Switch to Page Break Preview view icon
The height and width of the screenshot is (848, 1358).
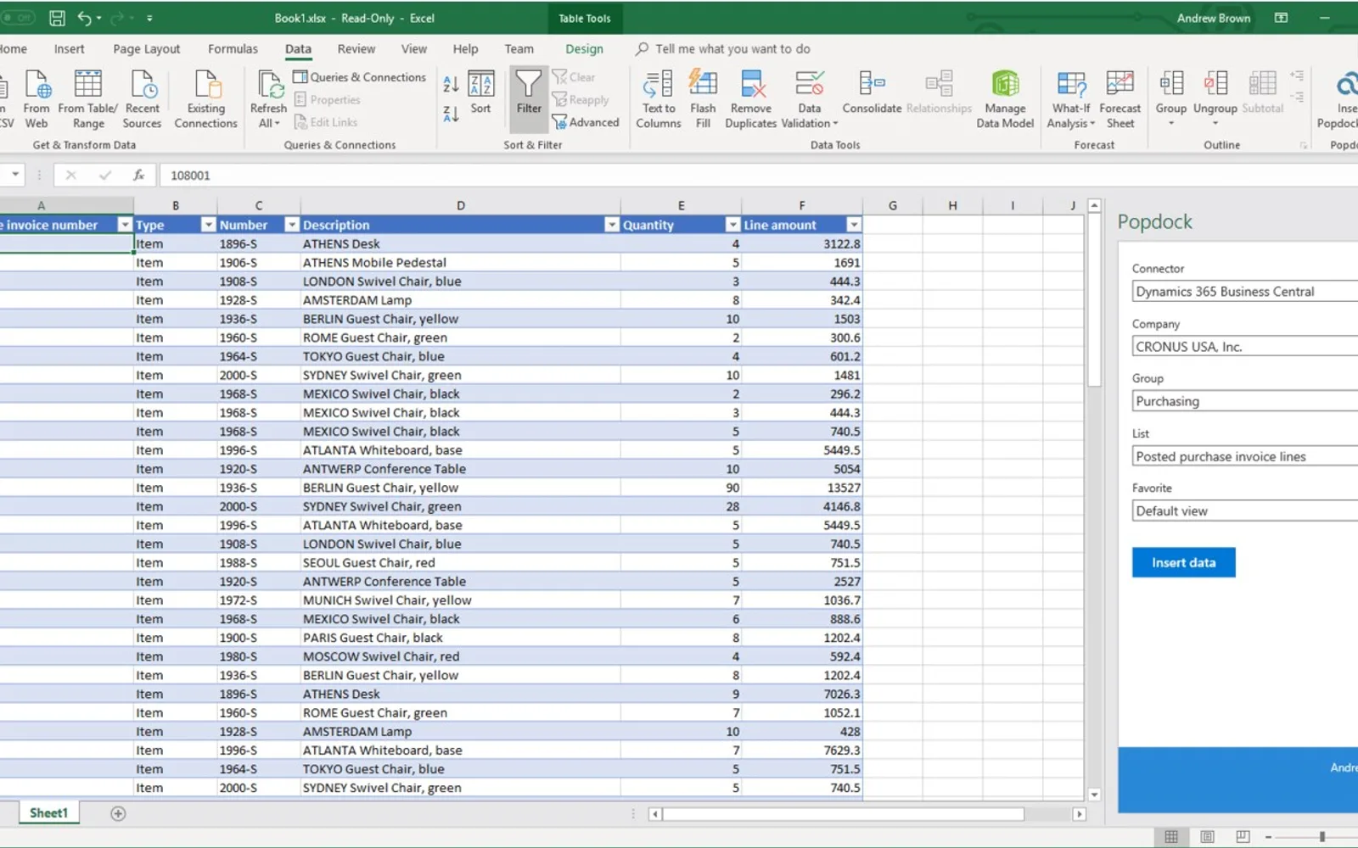click(x=1243, y=837)
